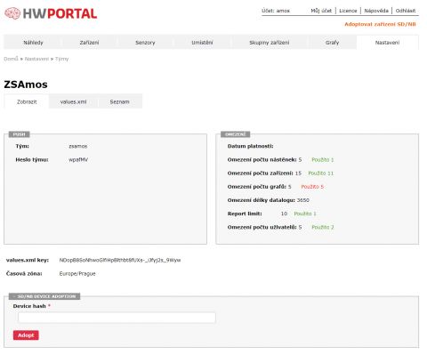Select the Europe/Prague time zone value
This screenshot has width=427, height=355.
point(77,273)
